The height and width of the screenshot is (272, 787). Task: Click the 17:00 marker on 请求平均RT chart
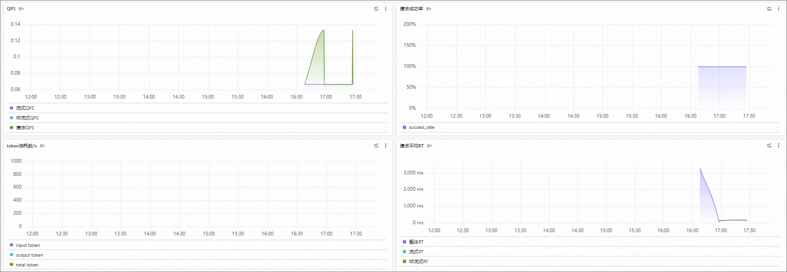tap(721, 230)
